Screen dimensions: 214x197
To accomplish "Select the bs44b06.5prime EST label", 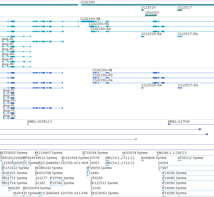I will [154, 158].
